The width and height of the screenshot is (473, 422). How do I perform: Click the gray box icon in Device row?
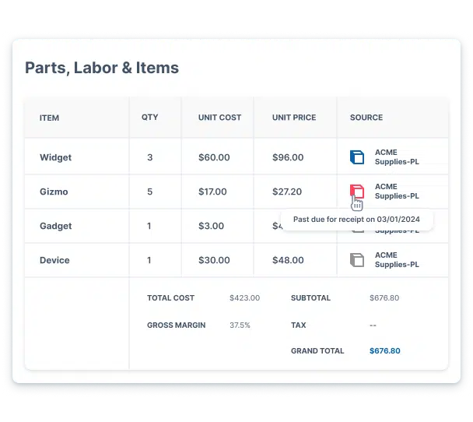click(357, 260)
